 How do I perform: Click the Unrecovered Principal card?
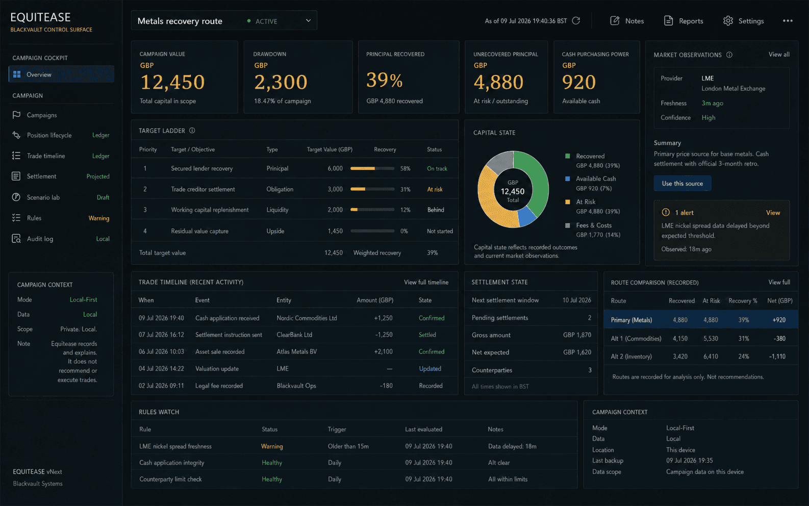507,77
